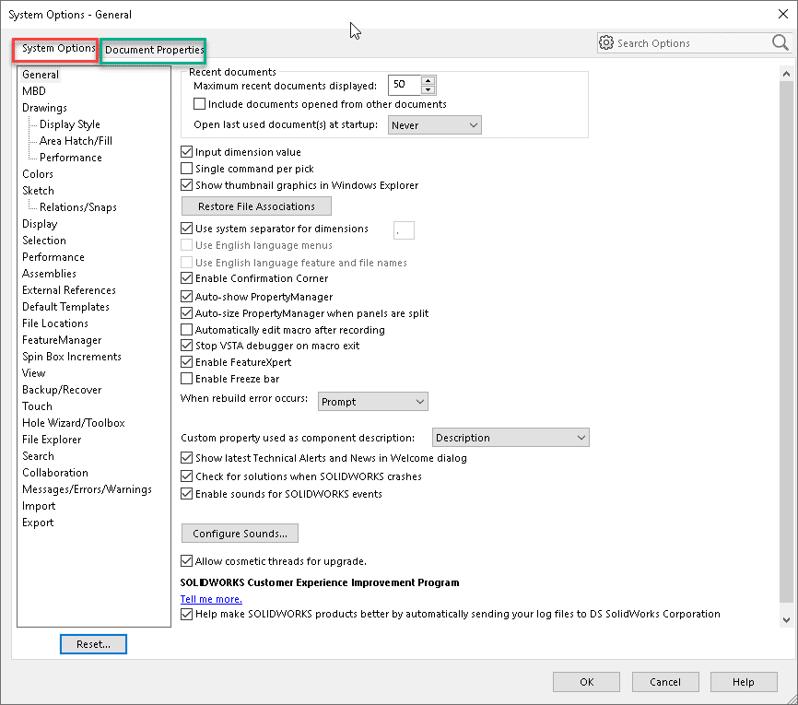
Task: Select Hole Wizard/Toolbox in the options tree
Action: tap(74, 423)
